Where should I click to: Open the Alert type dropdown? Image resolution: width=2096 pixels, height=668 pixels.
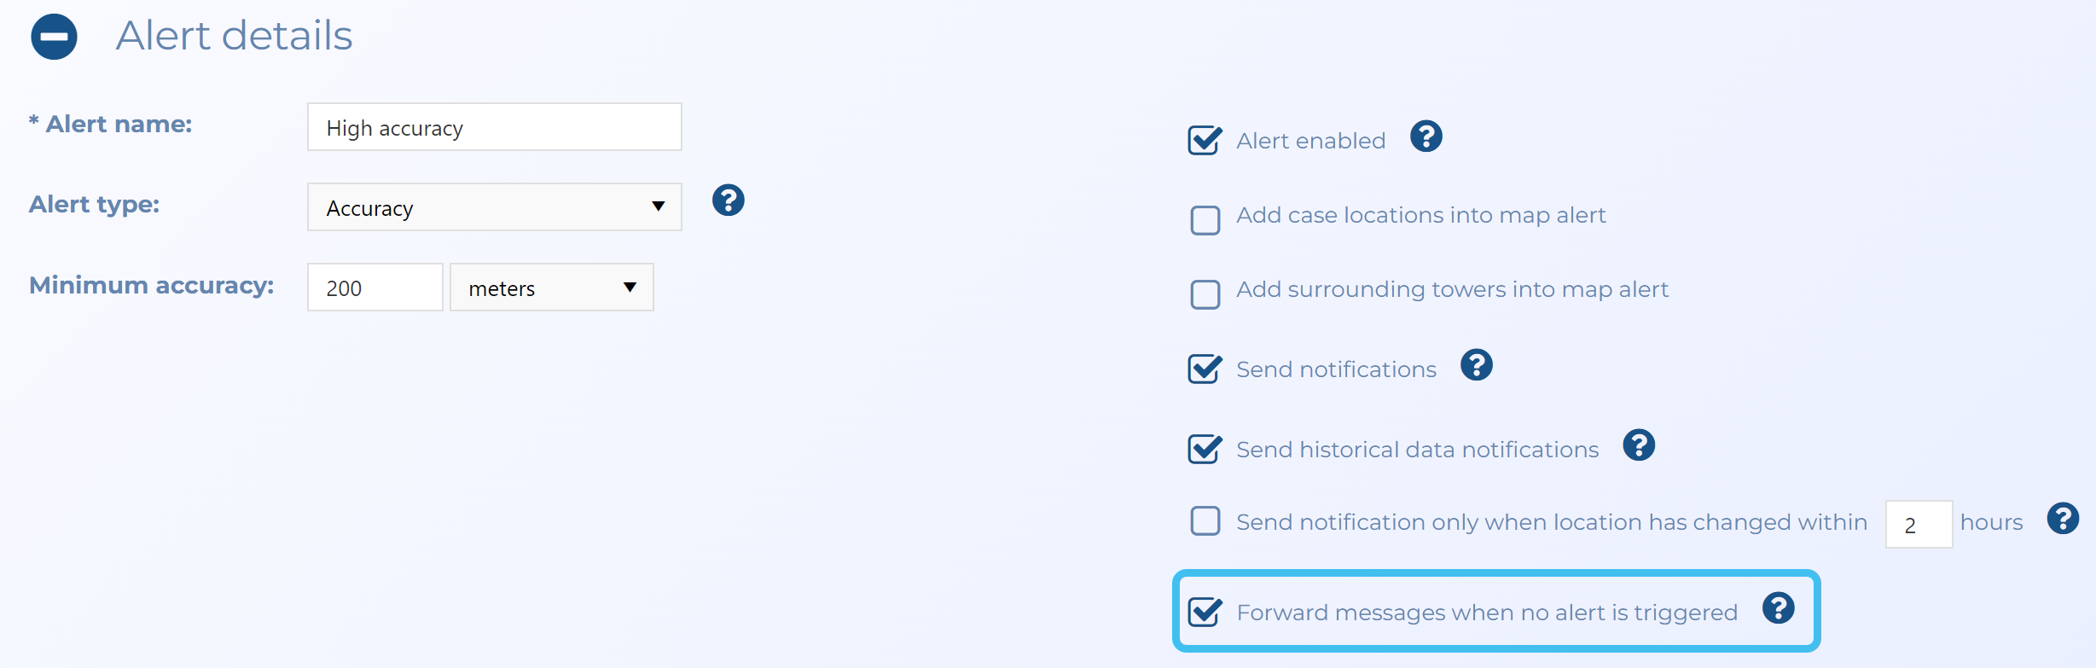pyautogui.click(x=494, y=207)
